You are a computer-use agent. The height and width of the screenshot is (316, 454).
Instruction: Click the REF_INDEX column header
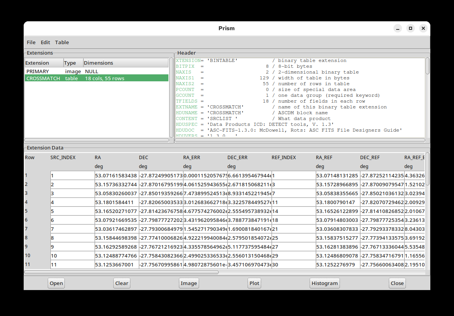[284, 158]
